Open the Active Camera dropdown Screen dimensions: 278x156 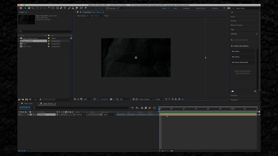point(146,99)
